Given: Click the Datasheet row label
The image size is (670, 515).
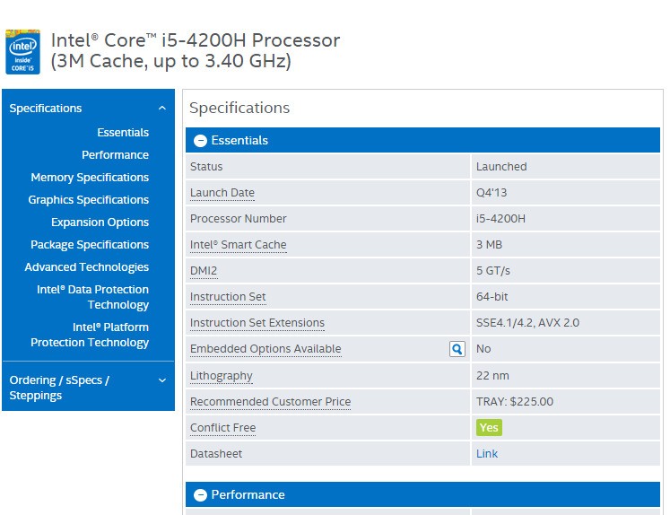Looking at the screenshot, I should (216, 454).
